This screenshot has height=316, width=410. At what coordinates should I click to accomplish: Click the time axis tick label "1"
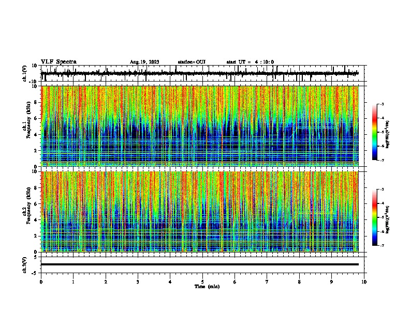coord(73,282)
